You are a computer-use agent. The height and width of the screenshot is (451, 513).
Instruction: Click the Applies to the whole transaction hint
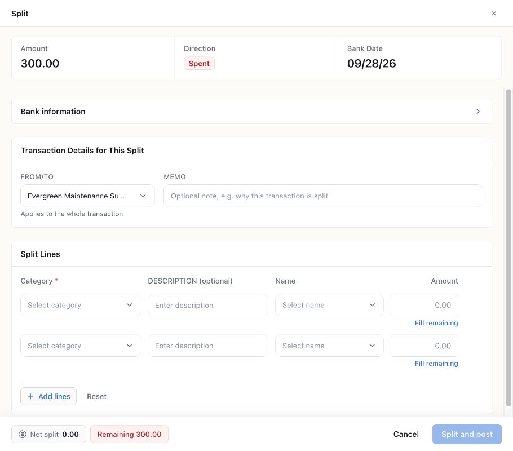point(72,214)
